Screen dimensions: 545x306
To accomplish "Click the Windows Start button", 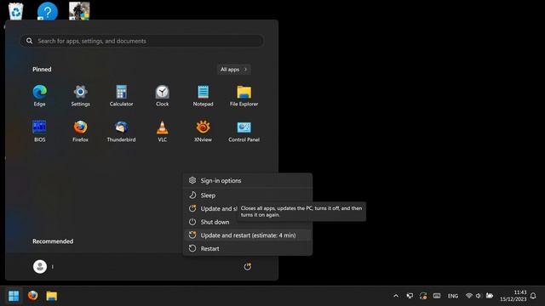I will (14, 296).
